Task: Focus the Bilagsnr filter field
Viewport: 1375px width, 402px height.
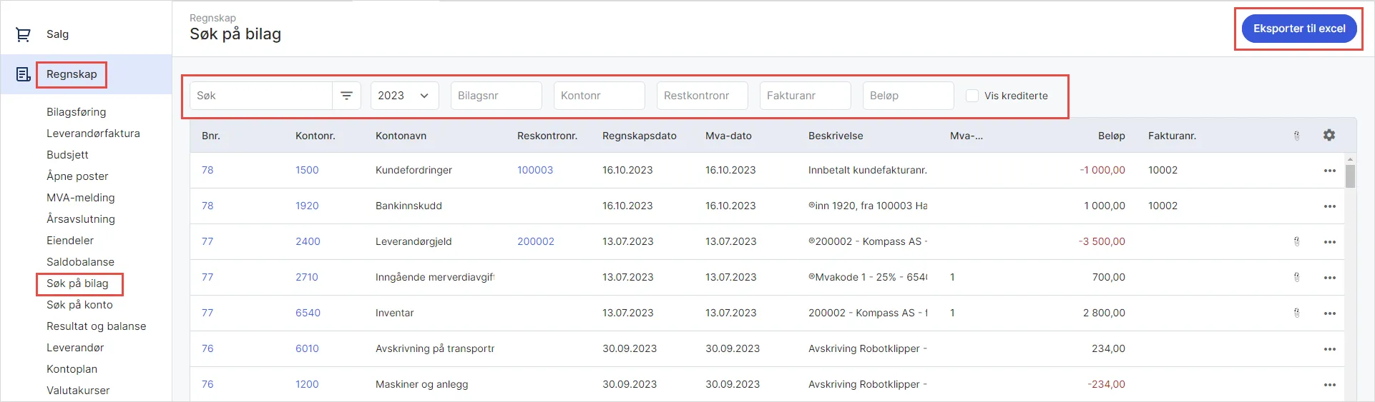Action: (496, 96)
